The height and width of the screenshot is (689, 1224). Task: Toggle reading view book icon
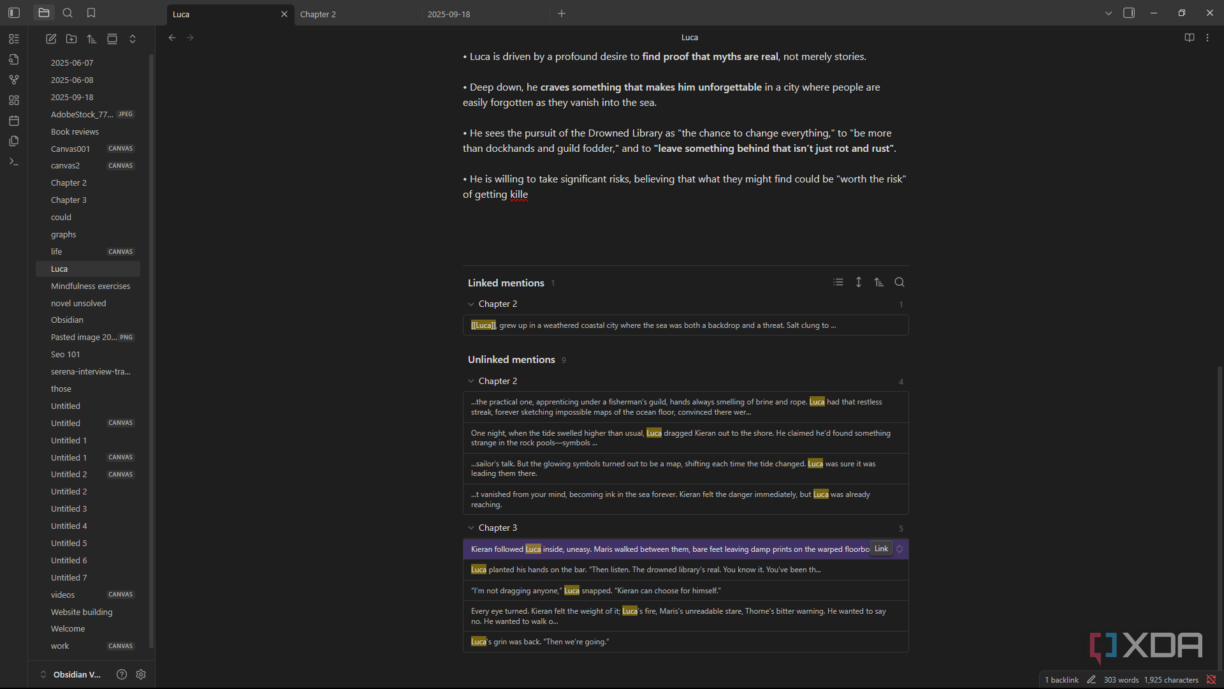[x=1190, y=38]
